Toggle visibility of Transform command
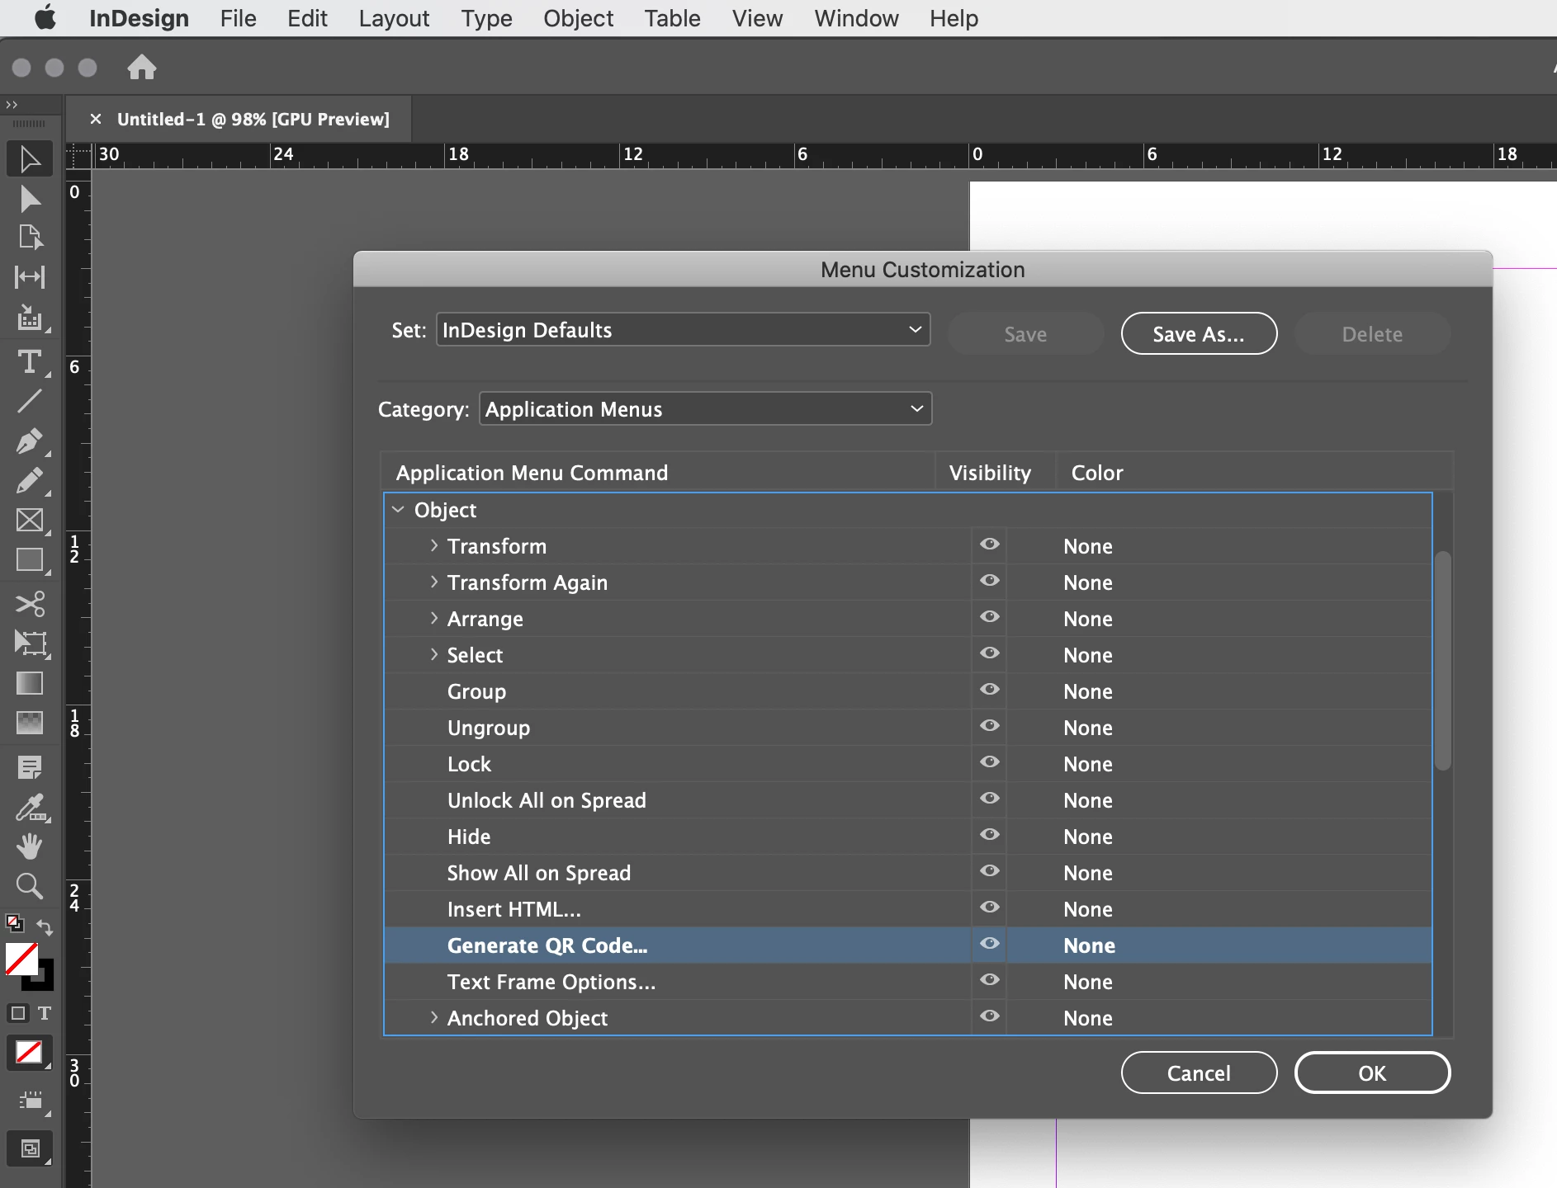The width and height of the screenshot is (1557, 1188). coord(990,544)
